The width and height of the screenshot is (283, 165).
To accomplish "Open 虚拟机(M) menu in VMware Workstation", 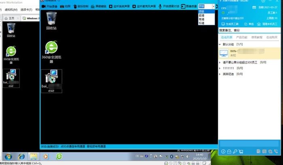I will pos(11,10).
